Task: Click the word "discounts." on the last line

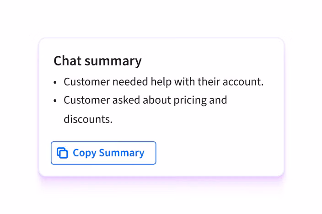Action: [88, 119]
